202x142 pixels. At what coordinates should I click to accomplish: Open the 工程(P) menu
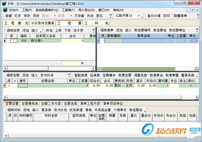[x=27, y=10]
